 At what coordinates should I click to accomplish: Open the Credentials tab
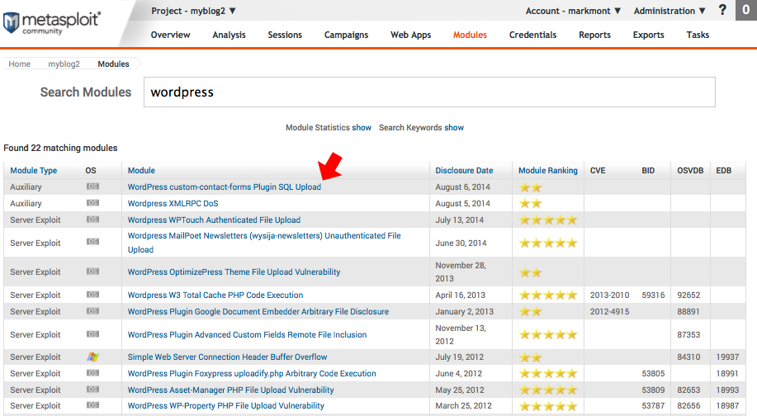532,35
